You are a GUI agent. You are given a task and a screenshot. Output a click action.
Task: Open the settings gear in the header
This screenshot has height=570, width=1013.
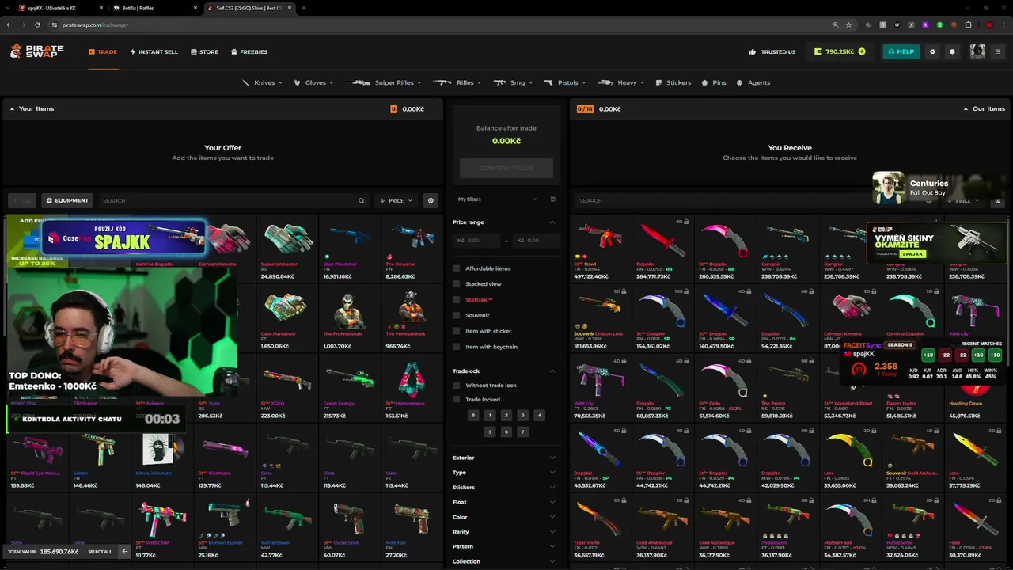coord(932,51)
